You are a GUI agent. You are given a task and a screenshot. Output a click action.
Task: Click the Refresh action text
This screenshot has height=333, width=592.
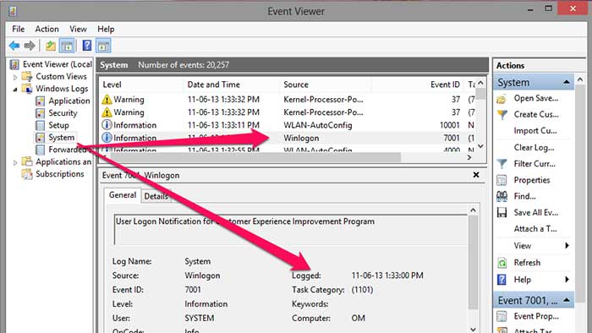point(527,263)
